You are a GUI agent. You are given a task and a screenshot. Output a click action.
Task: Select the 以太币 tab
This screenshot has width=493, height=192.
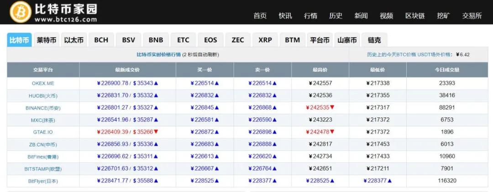(x=74, y=40)
